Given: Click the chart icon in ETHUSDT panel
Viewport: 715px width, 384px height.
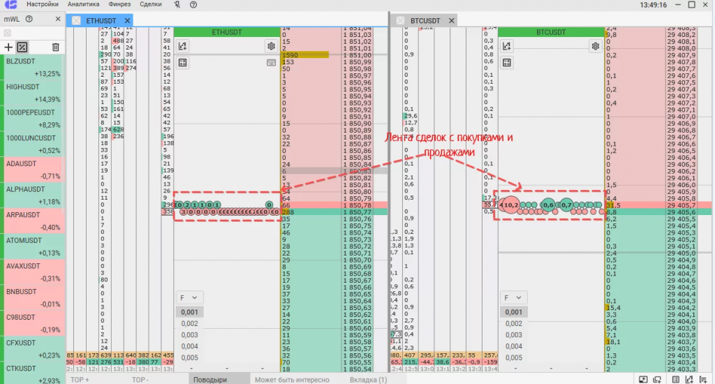Looking at the screenshot, I should click(182, 46).
